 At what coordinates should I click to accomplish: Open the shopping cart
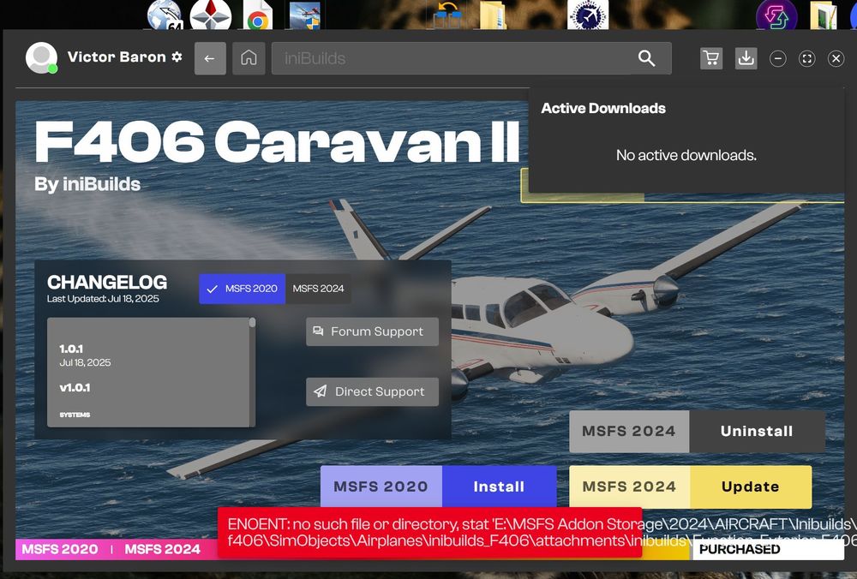click(x=710, y=58)
